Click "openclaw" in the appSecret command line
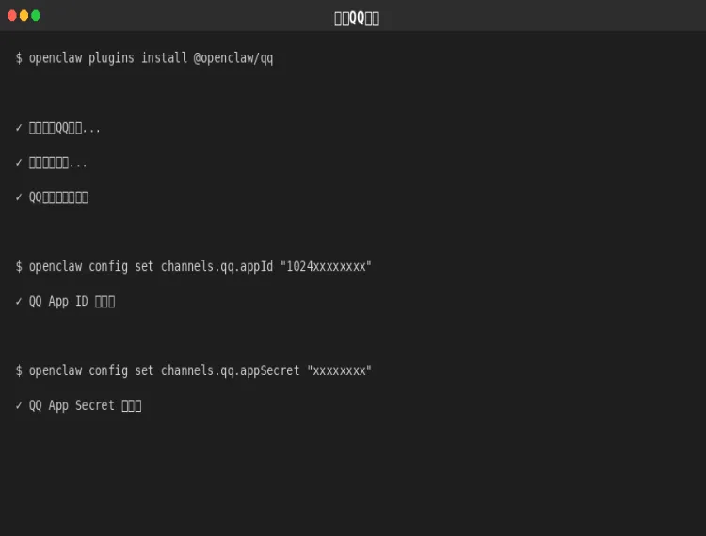 point(55,371)
